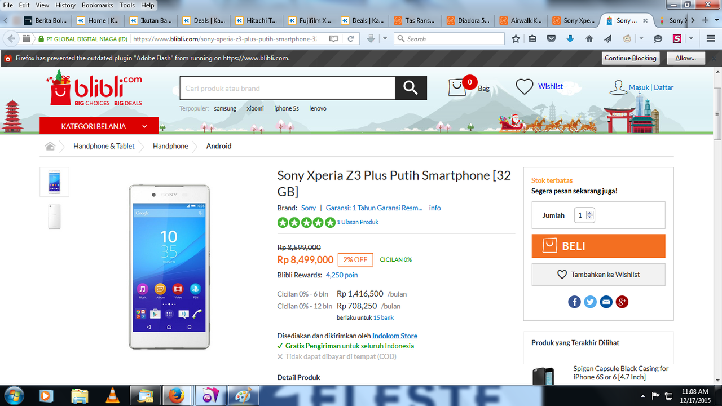Viewport: 722px width, 406px height.
Task: Open the Indokom Store link
Action: click(395, 336)
